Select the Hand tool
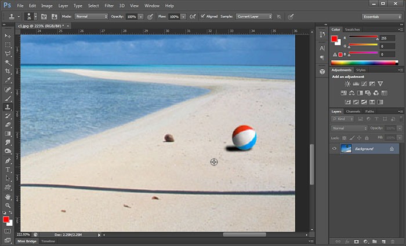The width and height of the screenshot is (406, 246). click(8, 197)
